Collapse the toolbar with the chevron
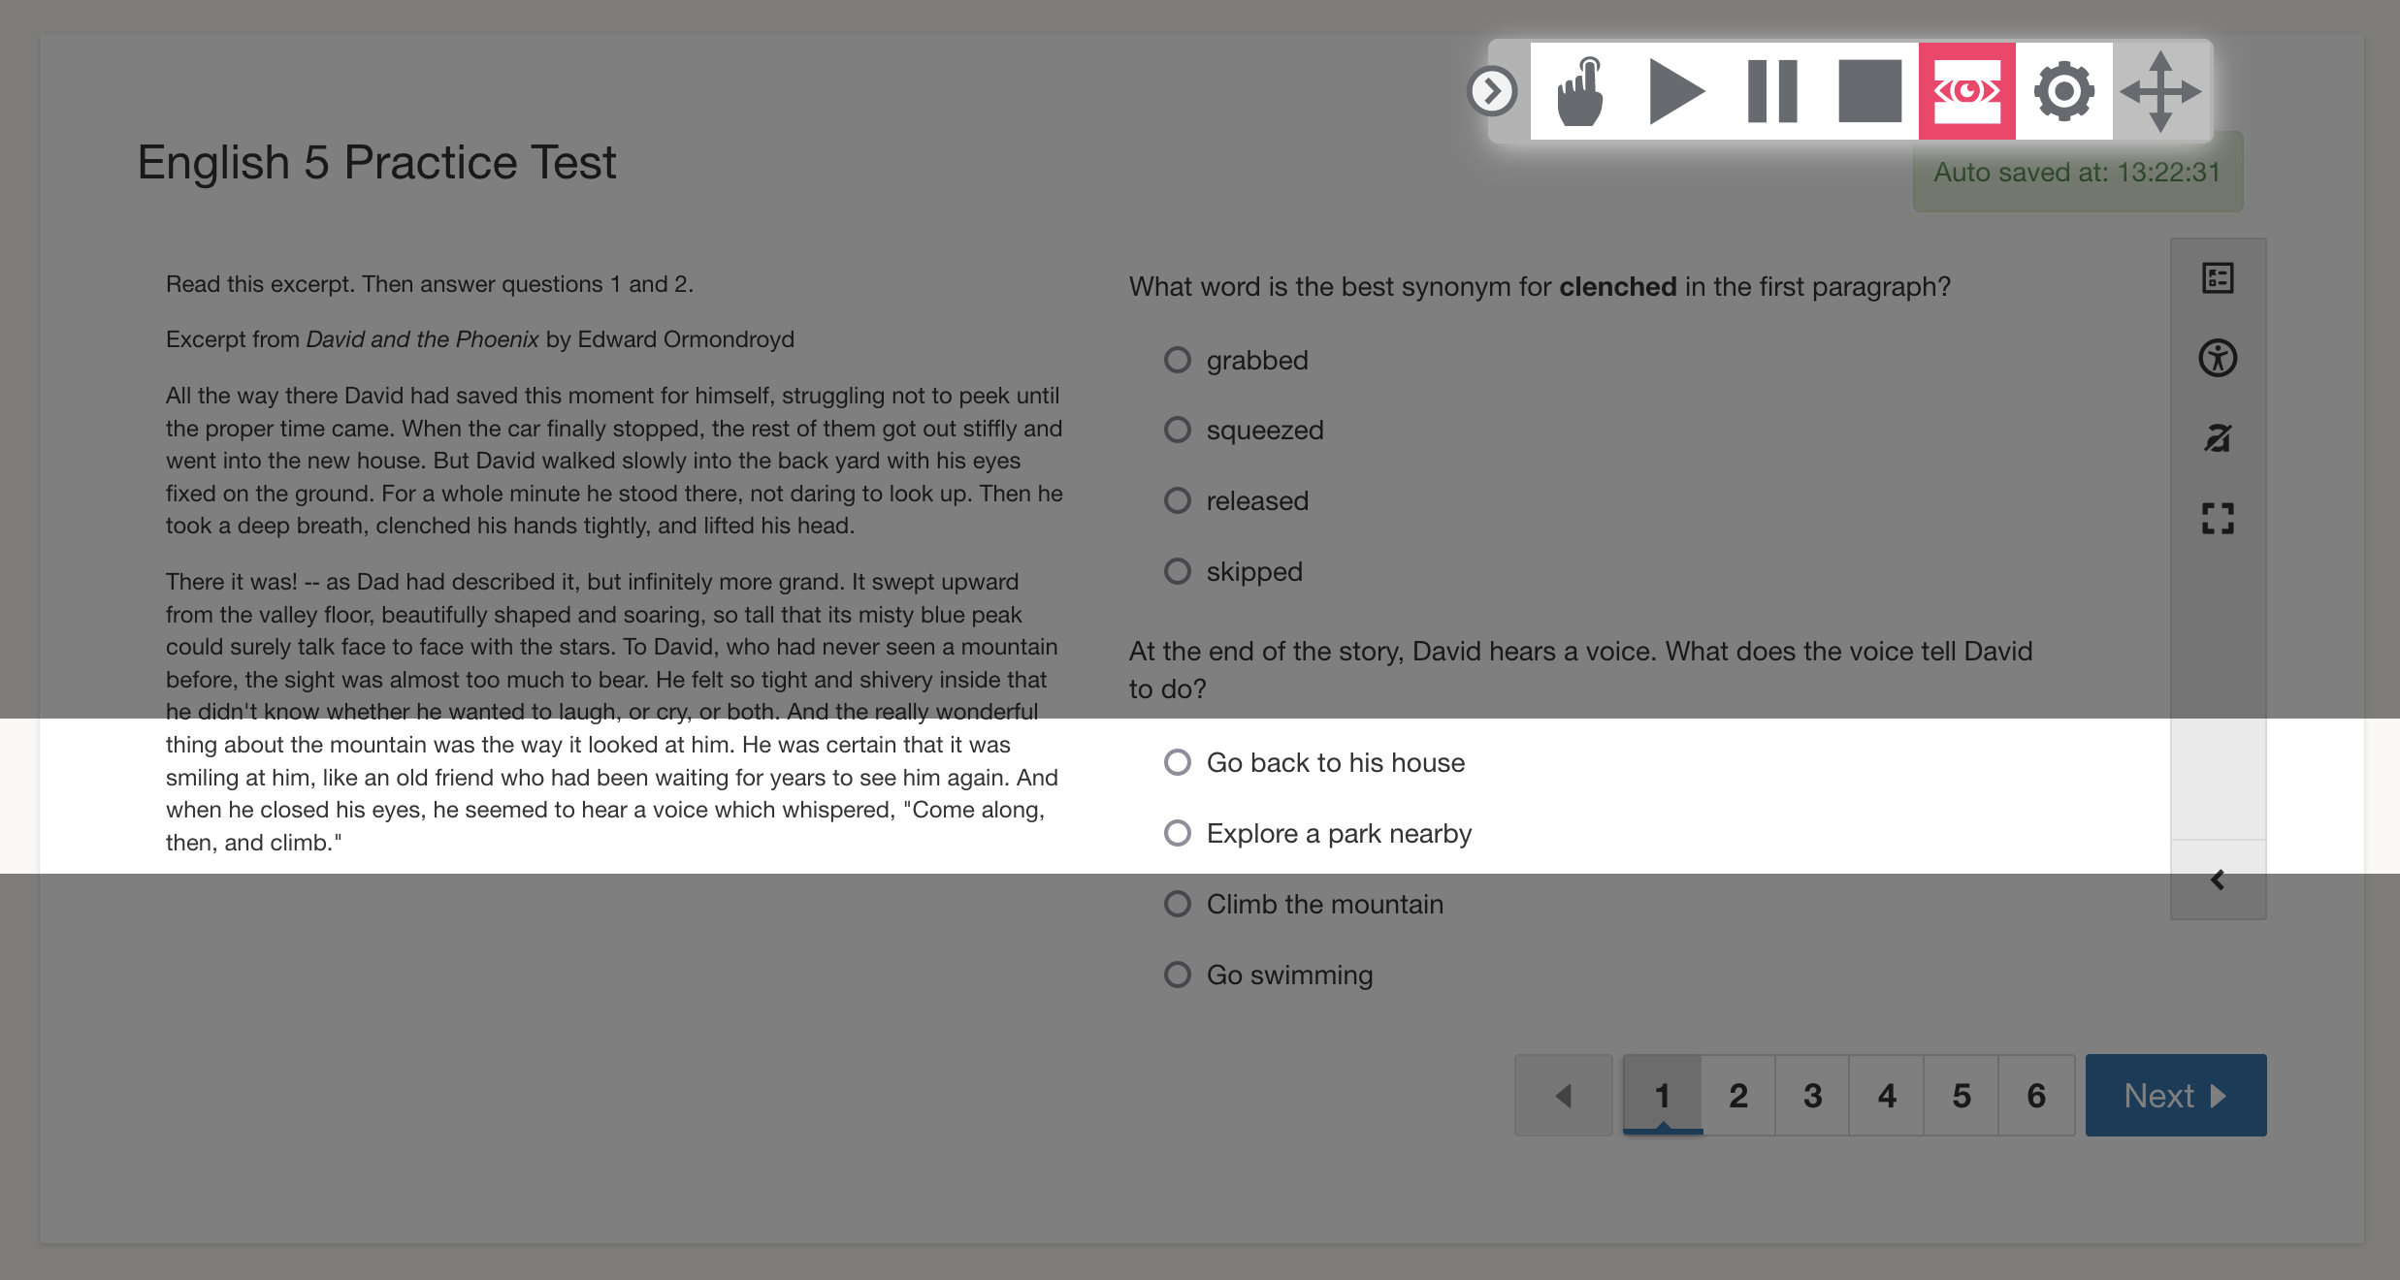Viewport: 2400px width, 1280px height. point(1493,89)
